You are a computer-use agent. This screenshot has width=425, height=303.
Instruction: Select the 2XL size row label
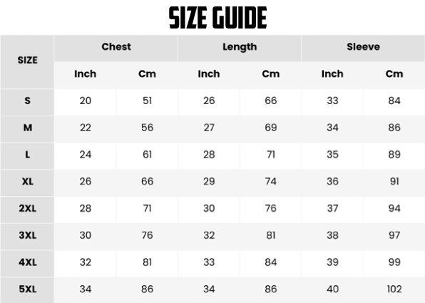point(27,208)
